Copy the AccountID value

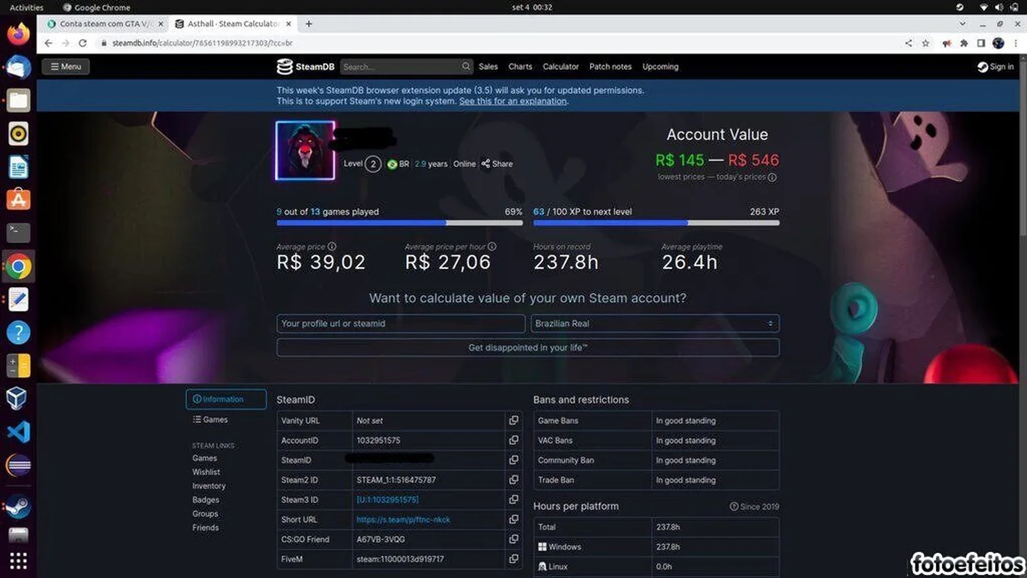point(513,440)
